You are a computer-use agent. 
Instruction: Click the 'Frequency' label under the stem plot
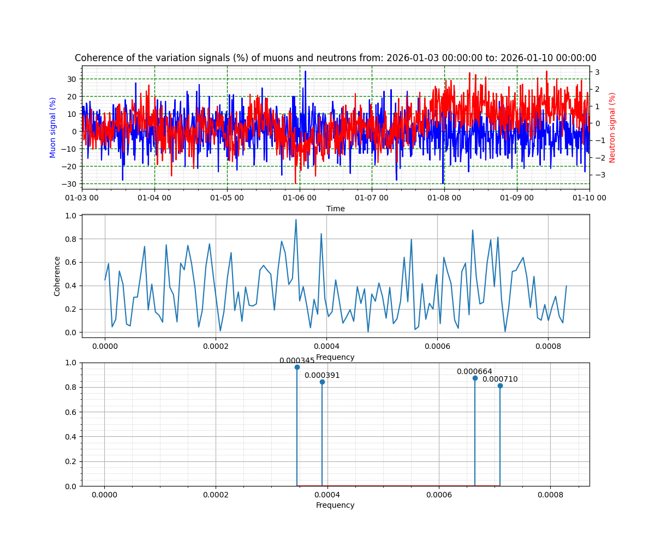(x=335, y=505)
